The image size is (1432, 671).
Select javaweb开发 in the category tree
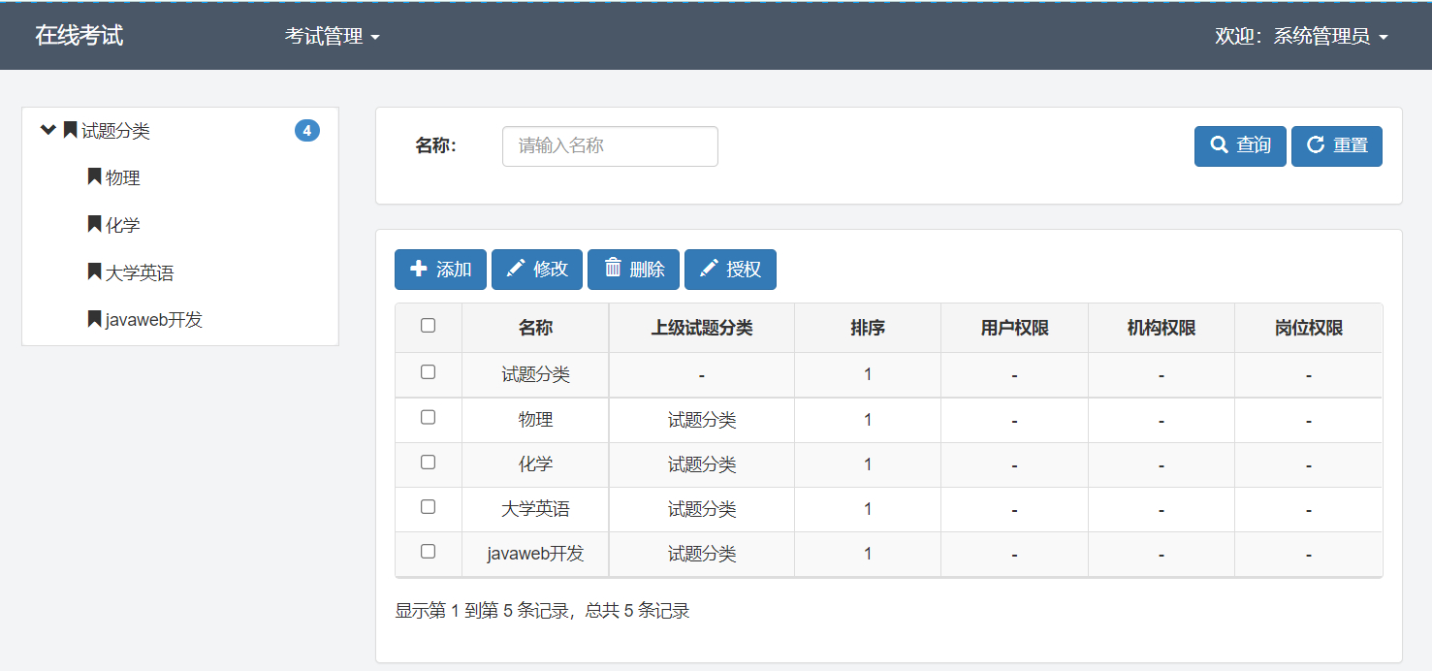coord(153,320)
